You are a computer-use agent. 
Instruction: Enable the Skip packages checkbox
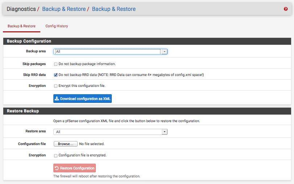[56, 64]
